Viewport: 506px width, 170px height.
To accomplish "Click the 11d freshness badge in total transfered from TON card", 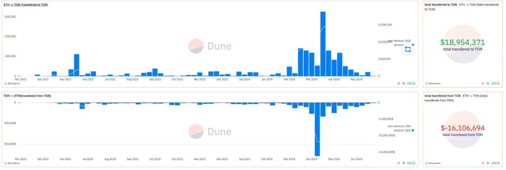I will [496, 163].
